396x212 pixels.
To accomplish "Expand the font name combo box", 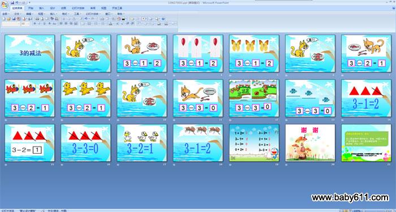I will pos(11,24).
